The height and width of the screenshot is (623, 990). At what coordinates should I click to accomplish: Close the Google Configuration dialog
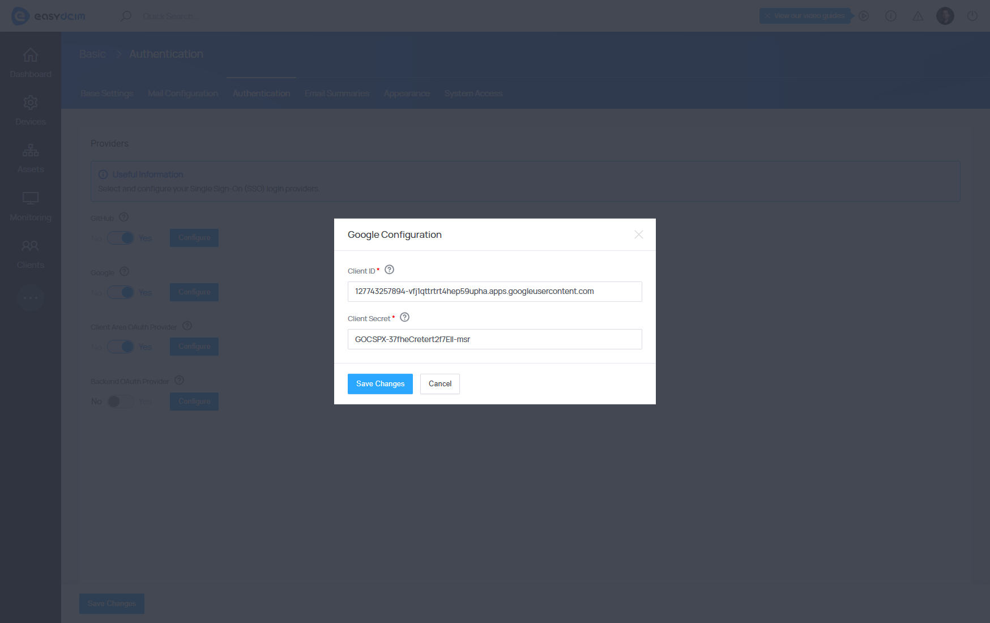639,234
